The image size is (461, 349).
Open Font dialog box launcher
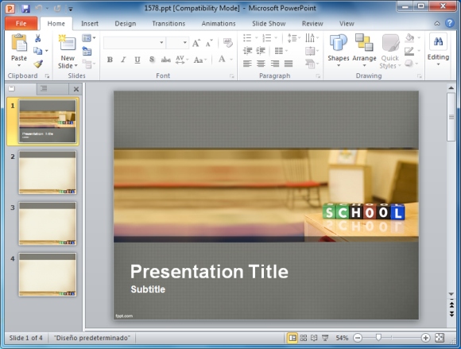232,76
